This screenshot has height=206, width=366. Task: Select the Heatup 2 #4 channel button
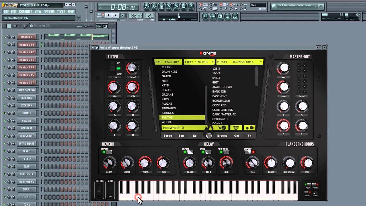point(27,60)
